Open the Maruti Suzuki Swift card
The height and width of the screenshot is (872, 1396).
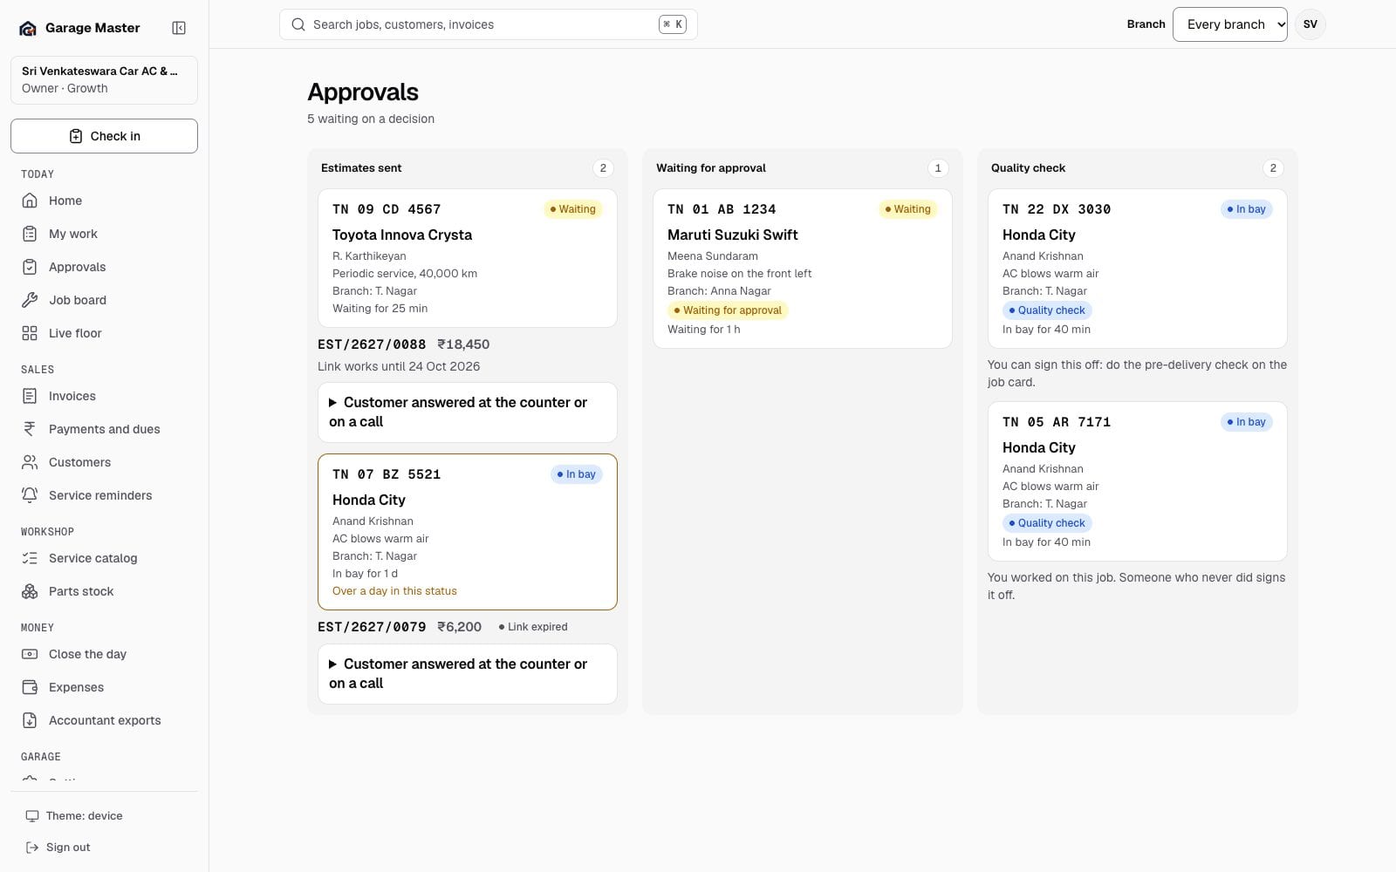click(x=803, y=269)
